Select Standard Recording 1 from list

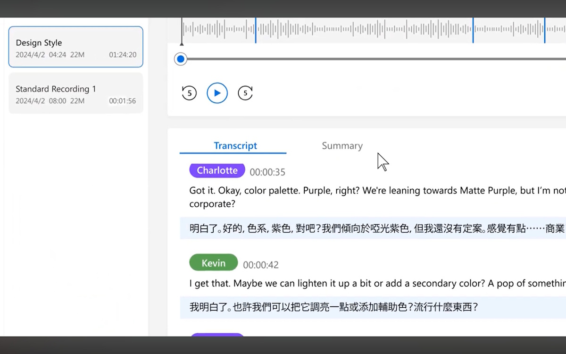75,93
